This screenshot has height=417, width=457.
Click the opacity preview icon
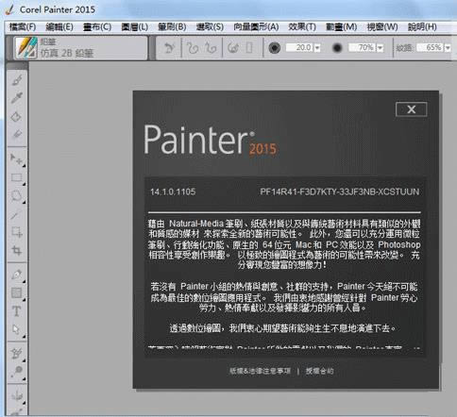(337, 48)
